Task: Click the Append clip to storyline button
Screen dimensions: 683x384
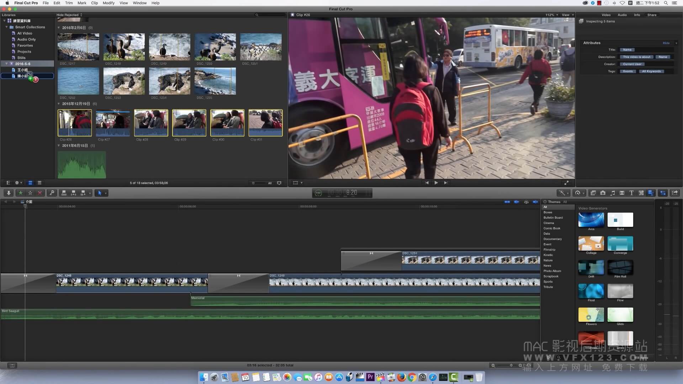Action: click(83, 193)
